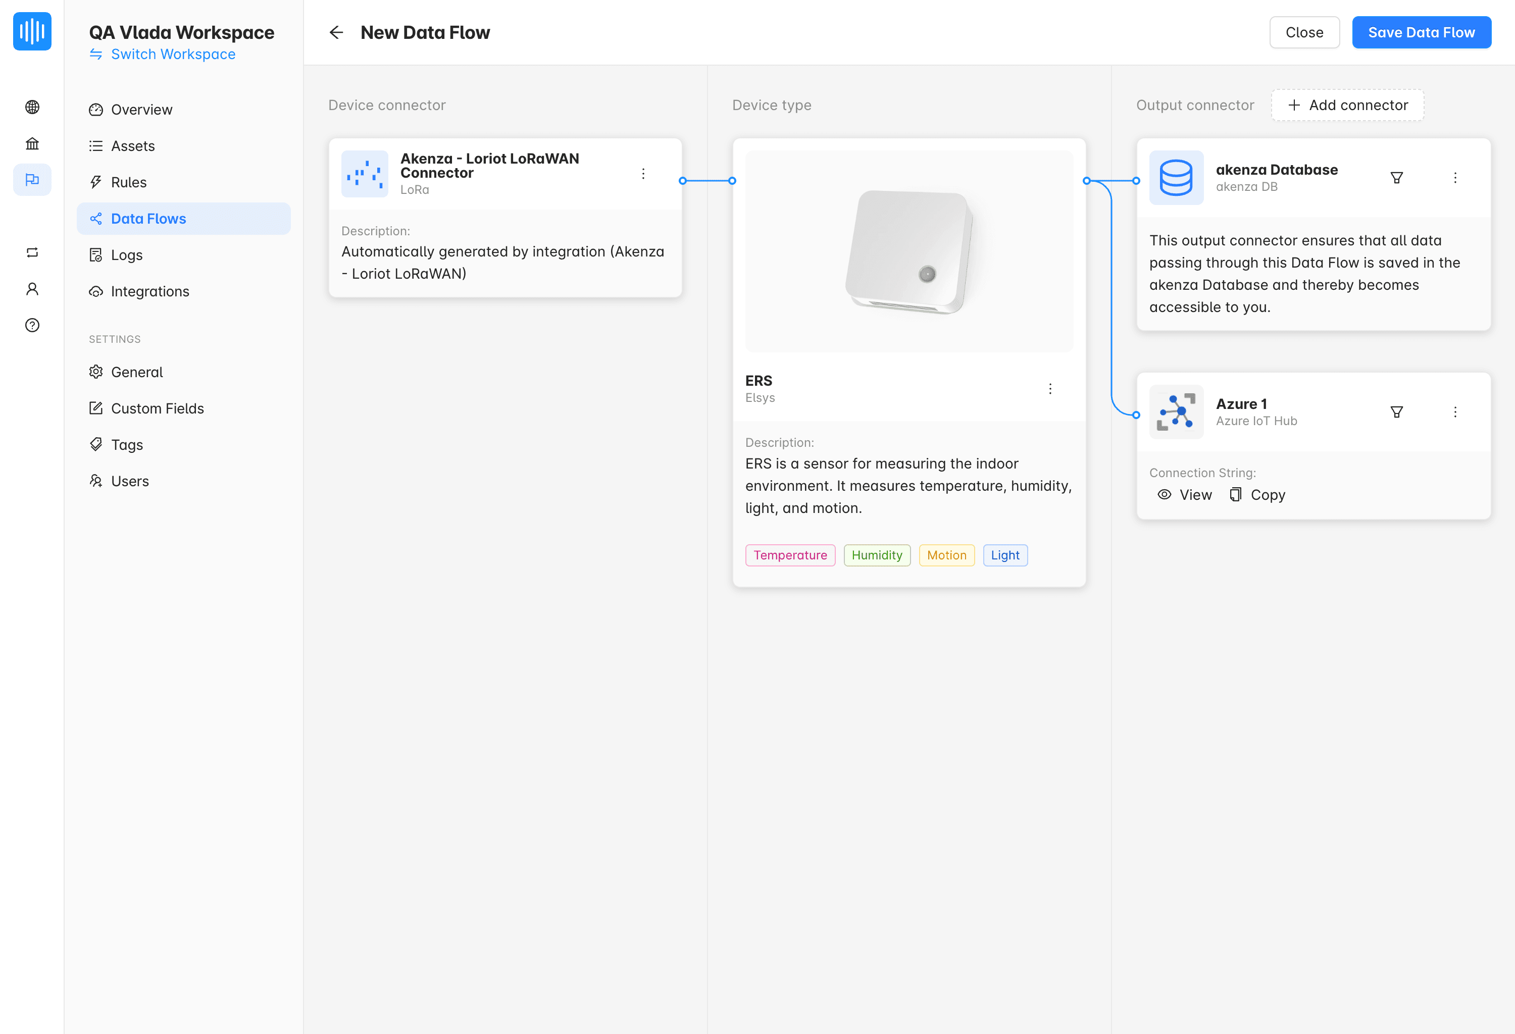Open the three-dot menu on the LoRaWAN Connector card

click(x=643, y=173)
